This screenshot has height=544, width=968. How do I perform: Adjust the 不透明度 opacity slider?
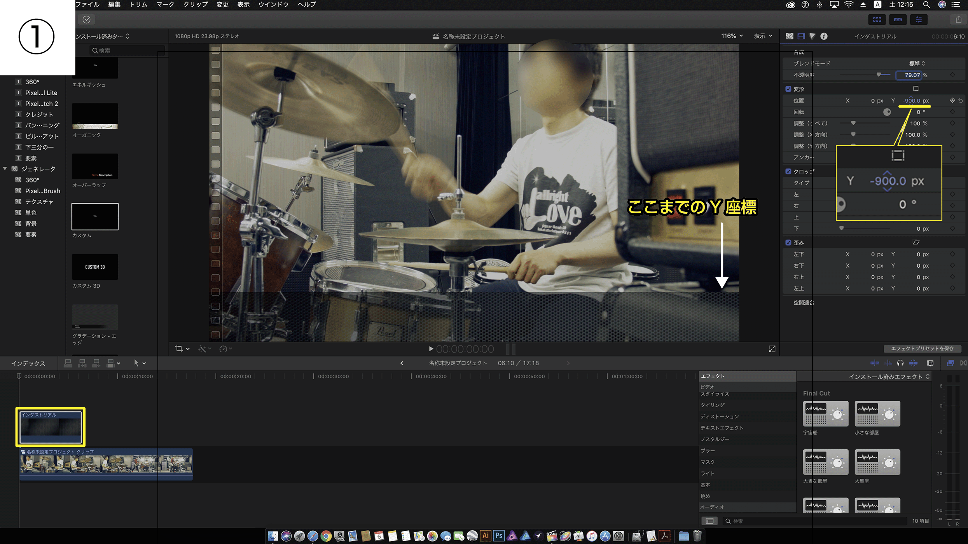point(879,75)
